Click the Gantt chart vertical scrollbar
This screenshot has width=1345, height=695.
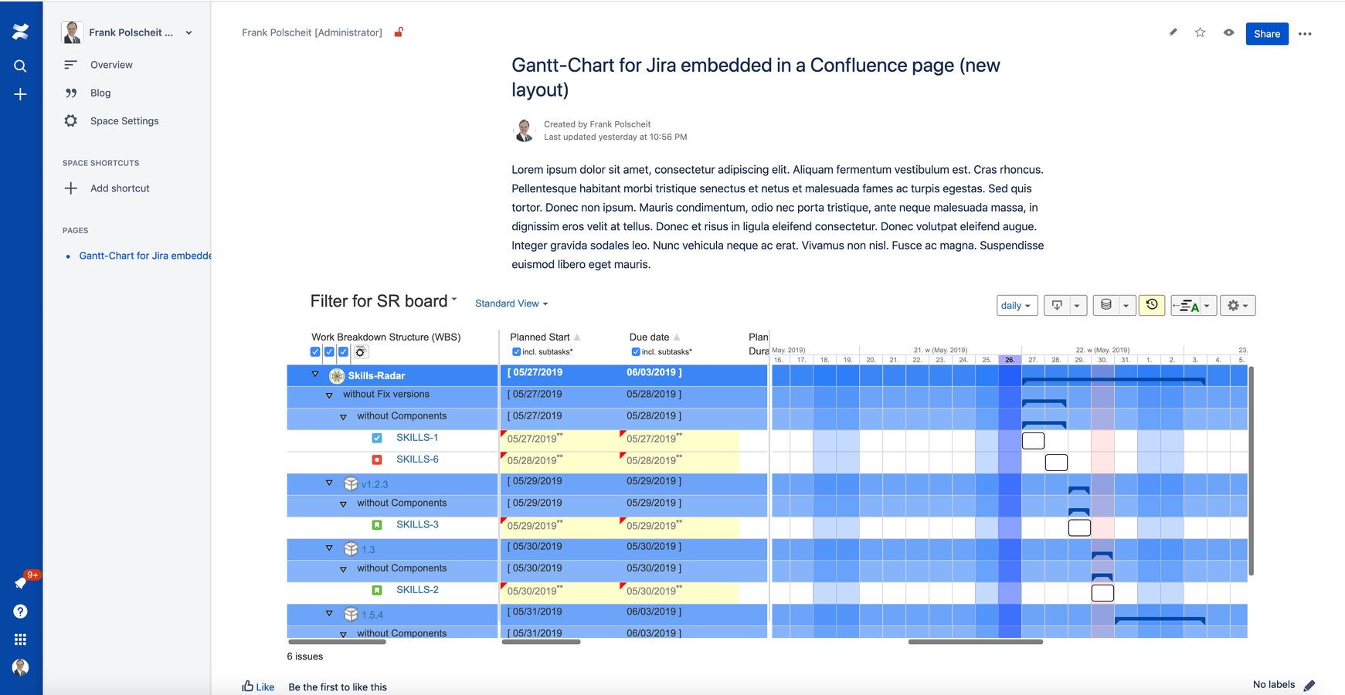1251,471
